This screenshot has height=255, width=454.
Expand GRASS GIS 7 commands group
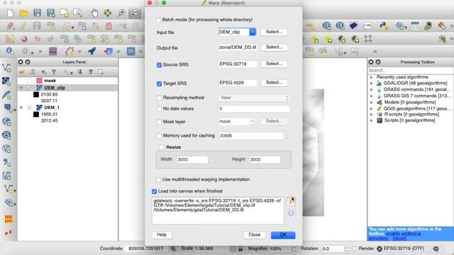(x=372, y=96)
